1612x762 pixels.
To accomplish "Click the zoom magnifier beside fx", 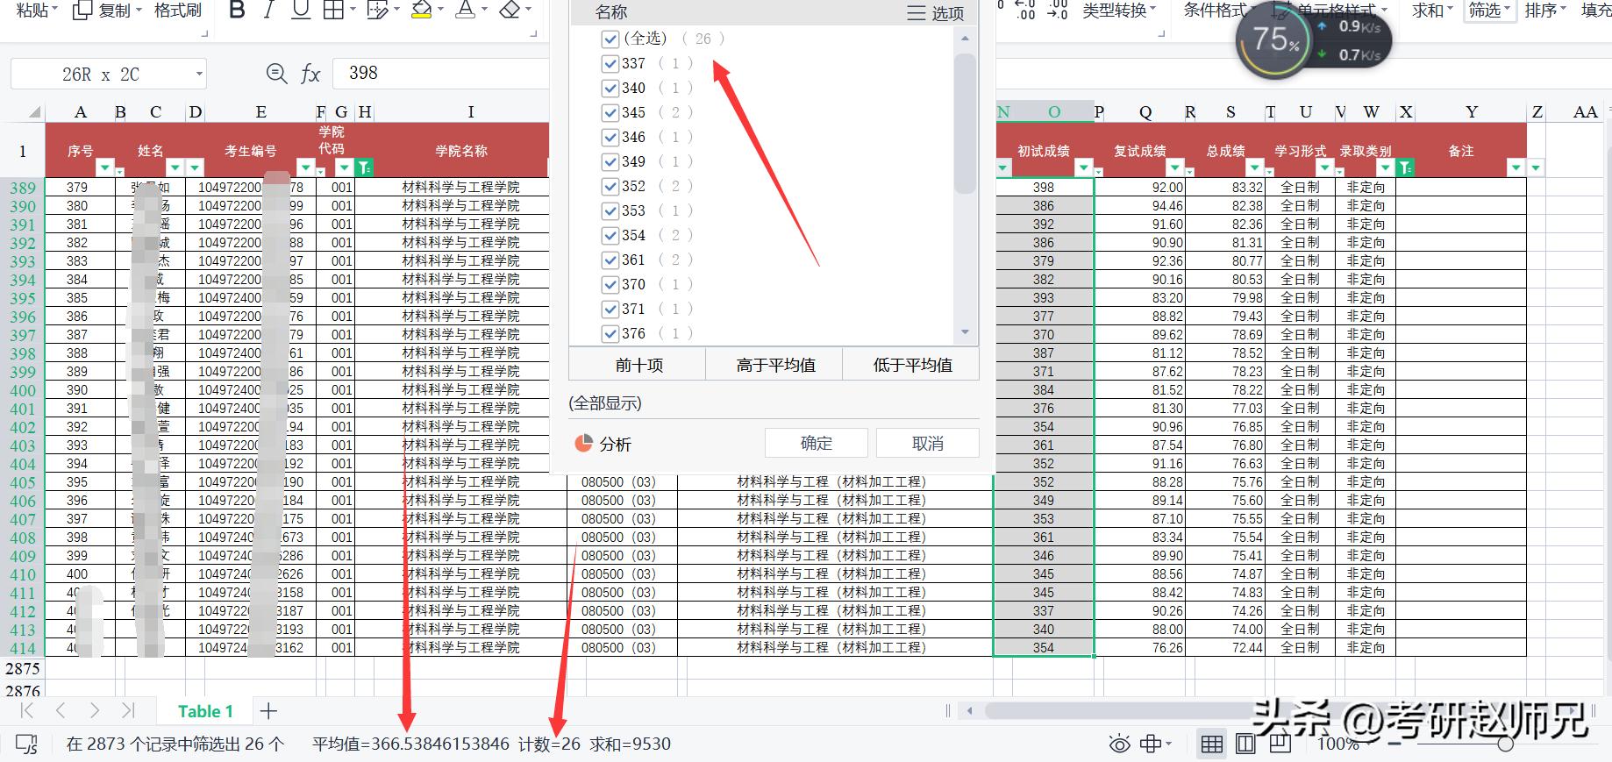I will coord(276,74).
